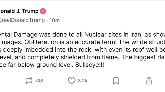
Task: Open the @realDonaldTrump handle profile
Action: click(x=22, y=20)
